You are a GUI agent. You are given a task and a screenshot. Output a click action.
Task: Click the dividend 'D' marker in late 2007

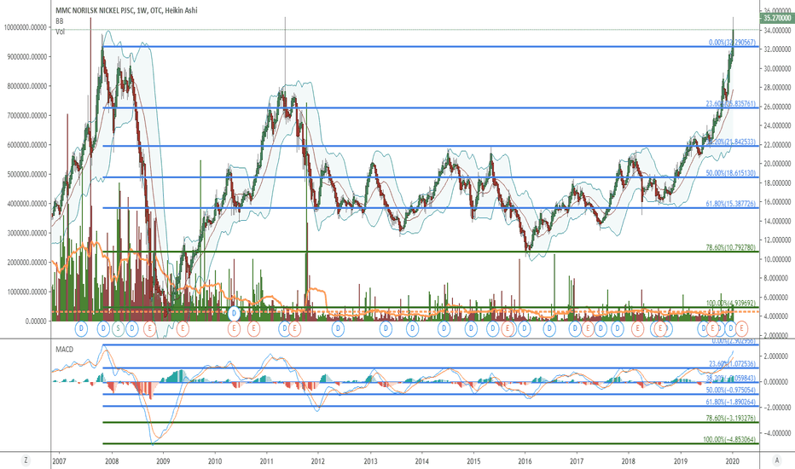coord(103,328)
